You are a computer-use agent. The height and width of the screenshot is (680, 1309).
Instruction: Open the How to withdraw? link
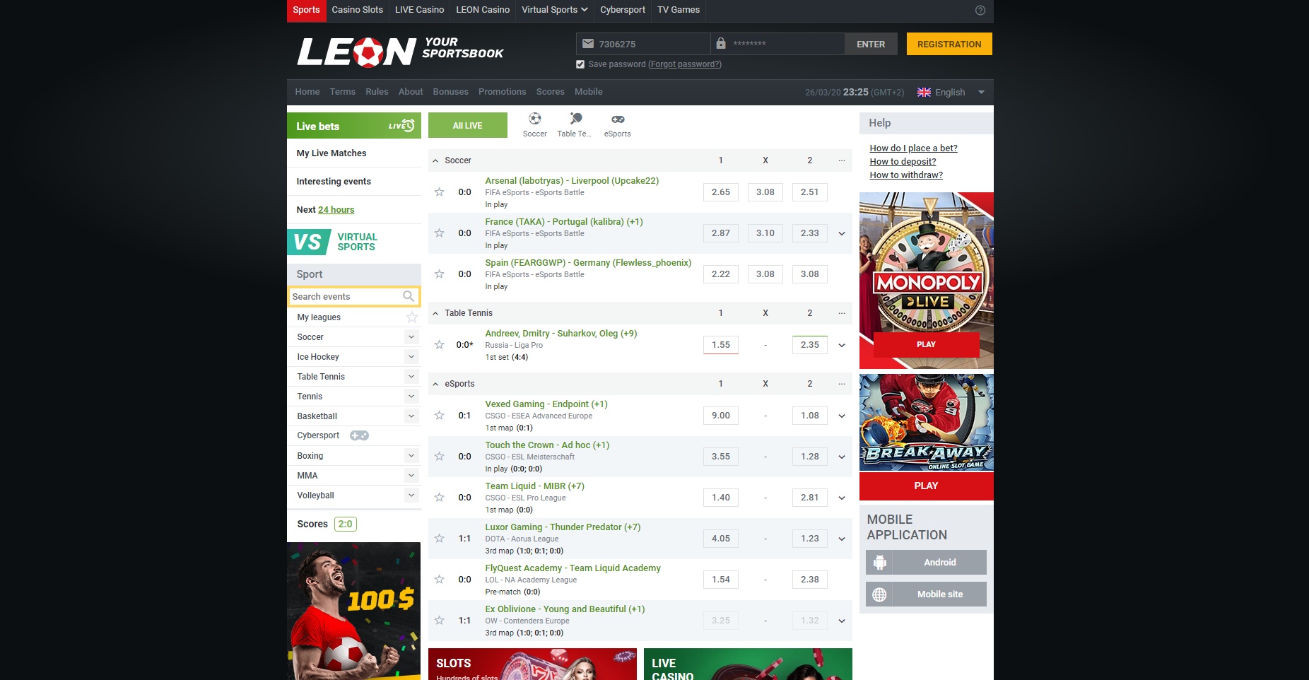coord(906,175)
